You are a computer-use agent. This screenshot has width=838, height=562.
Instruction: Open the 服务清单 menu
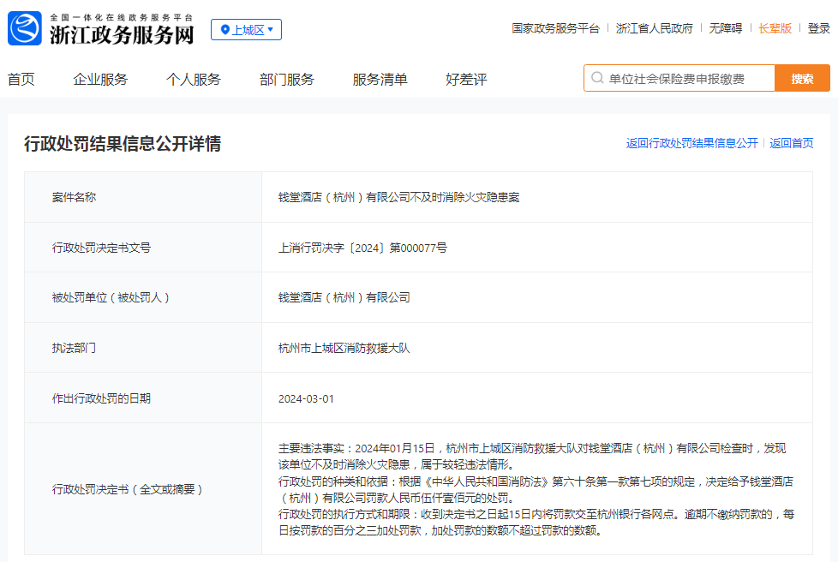[380, 80]
